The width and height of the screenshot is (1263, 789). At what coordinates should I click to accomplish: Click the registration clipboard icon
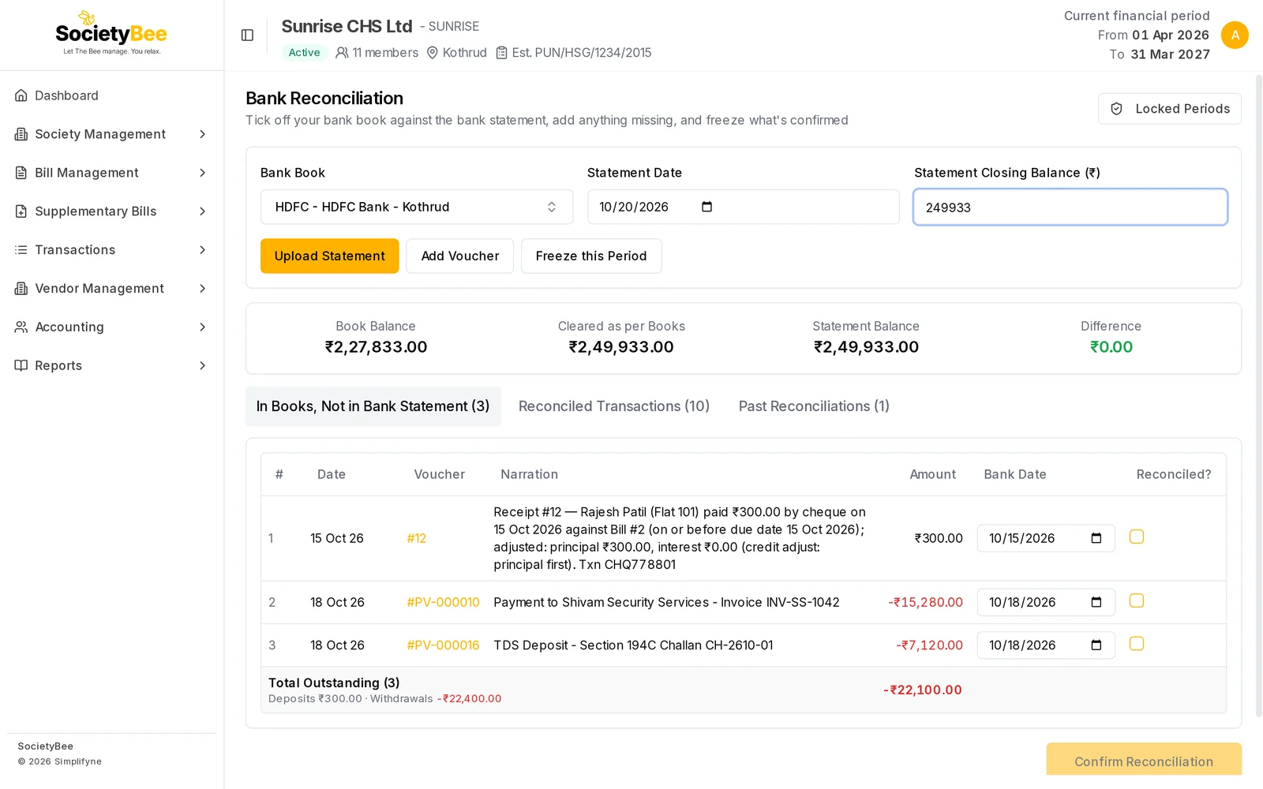tap(501, 53)
